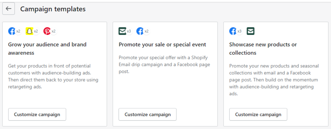Image resolution: width=331 pixels, height=129 pixels.
Task: Click Facebook icon in Grow your audience card
Action: pos(12,31)
